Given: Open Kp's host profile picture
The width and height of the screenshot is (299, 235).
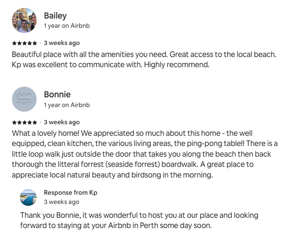Looking at the screenshot, I should point(28,197).
